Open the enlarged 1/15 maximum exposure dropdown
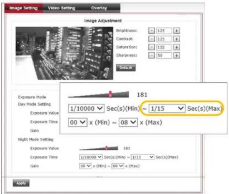 167,108
